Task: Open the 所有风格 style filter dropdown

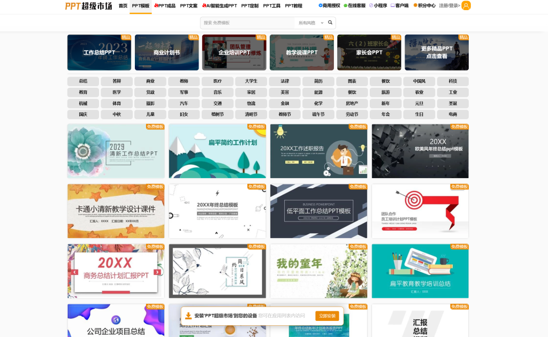Action: coord(307,23)
